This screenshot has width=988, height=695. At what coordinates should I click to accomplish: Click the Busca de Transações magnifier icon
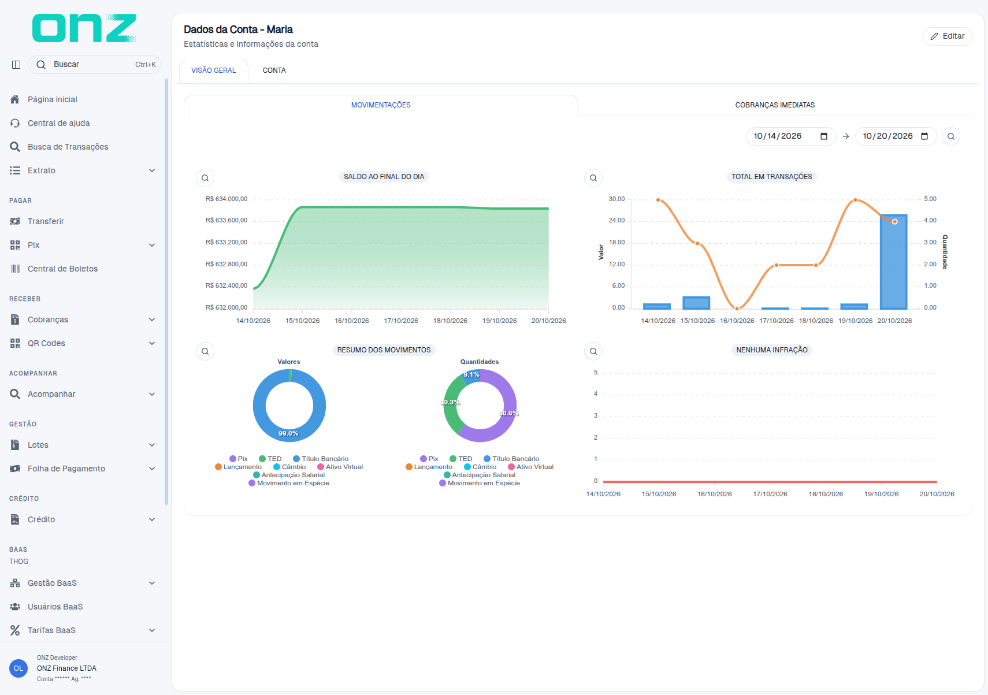tap(15, 147)
